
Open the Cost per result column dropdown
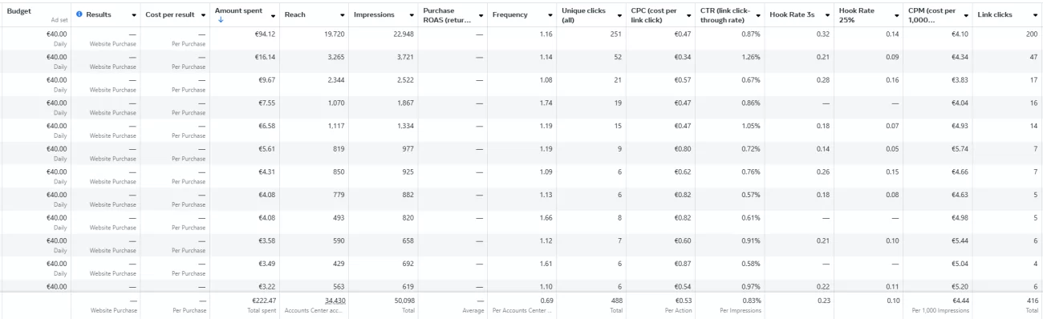tap(203, 15)
